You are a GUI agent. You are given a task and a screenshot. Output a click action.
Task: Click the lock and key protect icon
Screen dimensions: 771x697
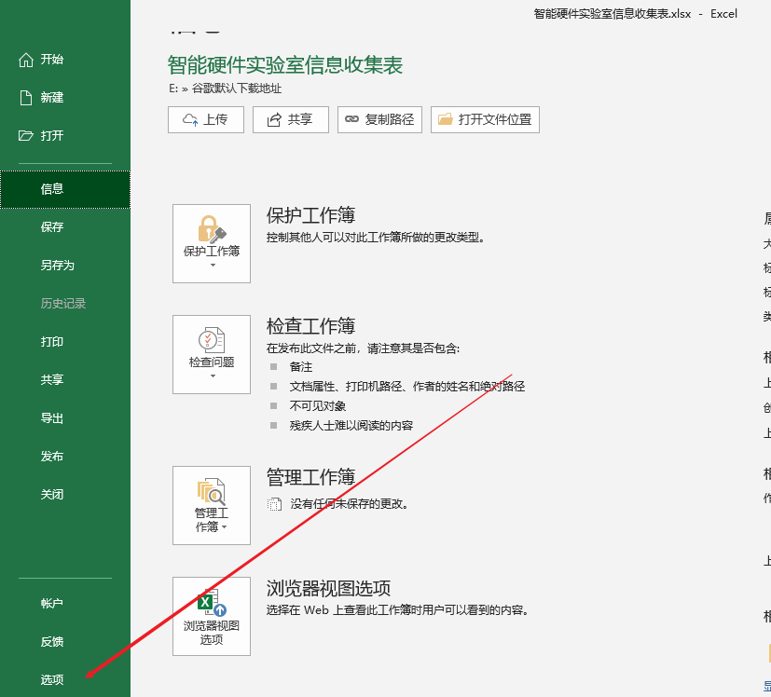(x=212, y=229)
